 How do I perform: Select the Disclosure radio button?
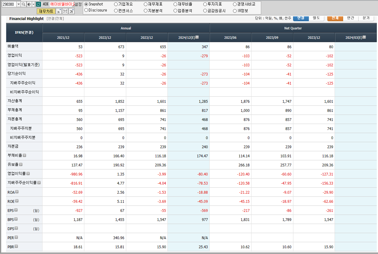coord(86,10)
